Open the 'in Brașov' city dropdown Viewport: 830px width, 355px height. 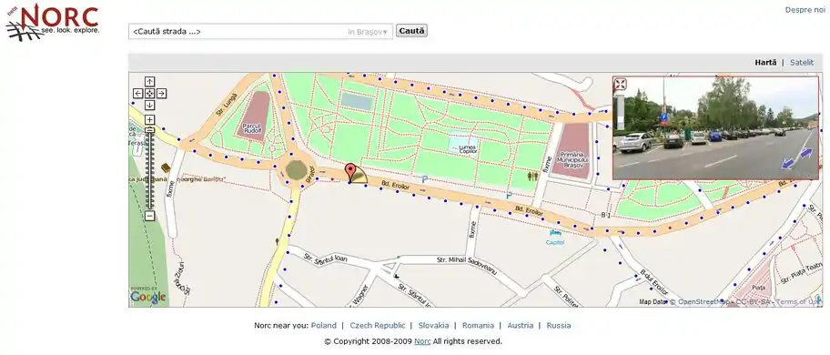click(x=368, y=32)
